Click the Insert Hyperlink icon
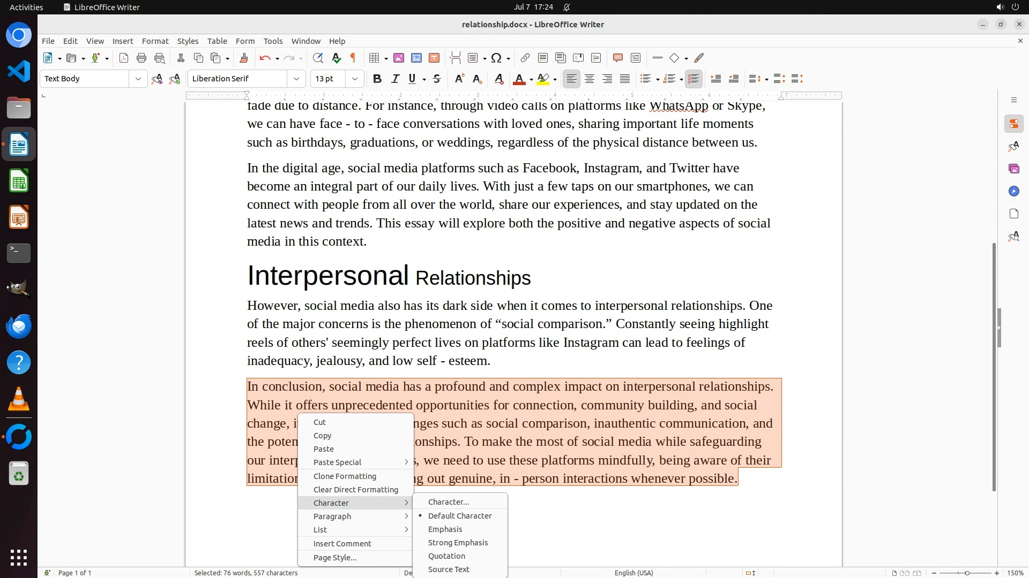This screenshot has width=1029, height=578. pos(525,58)
